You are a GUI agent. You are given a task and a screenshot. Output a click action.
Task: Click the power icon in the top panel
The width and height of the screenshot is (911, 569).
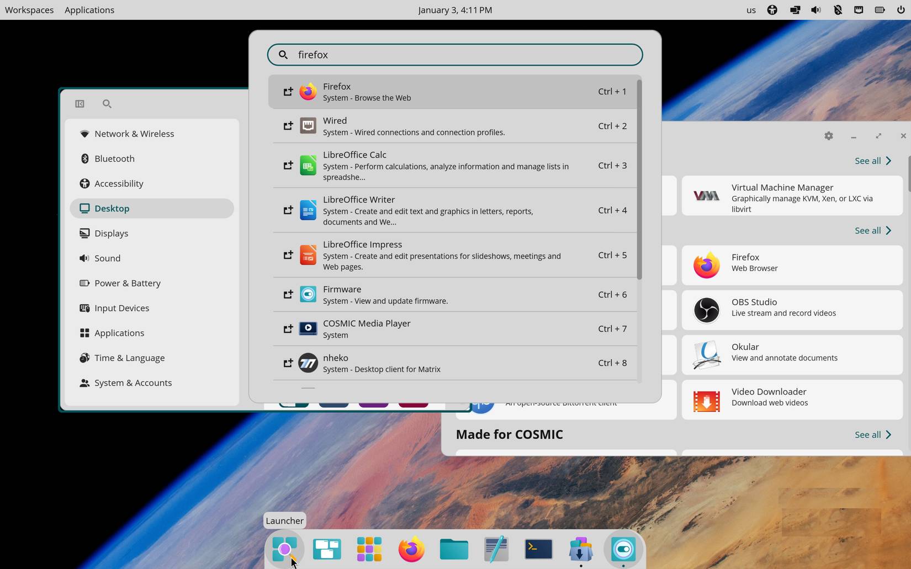click(x=901, y=9)
